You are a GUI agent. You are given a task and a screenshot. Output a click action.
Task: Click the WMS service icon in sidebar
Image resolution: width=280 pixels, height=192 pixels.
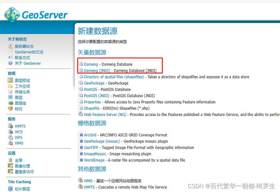pos(10,143)
